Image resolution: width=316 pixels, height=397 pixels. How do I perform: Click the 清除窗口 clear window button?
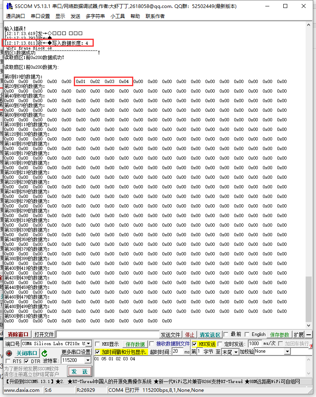(18, 334)
